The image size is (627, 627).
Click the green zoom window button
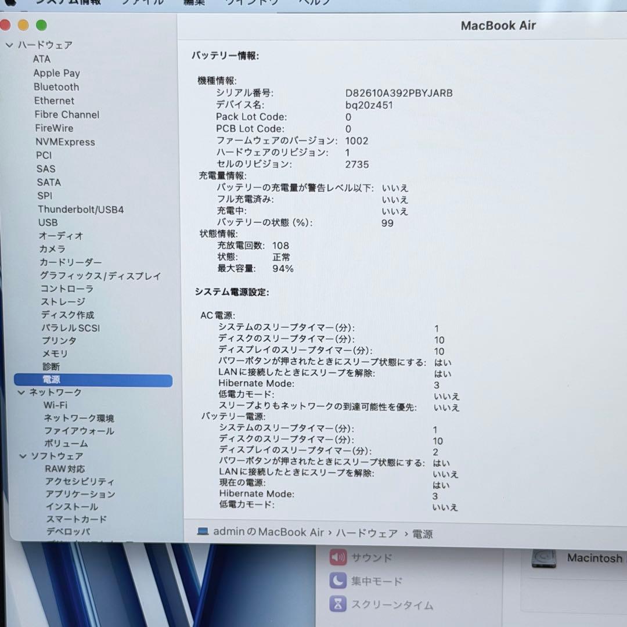41,25
